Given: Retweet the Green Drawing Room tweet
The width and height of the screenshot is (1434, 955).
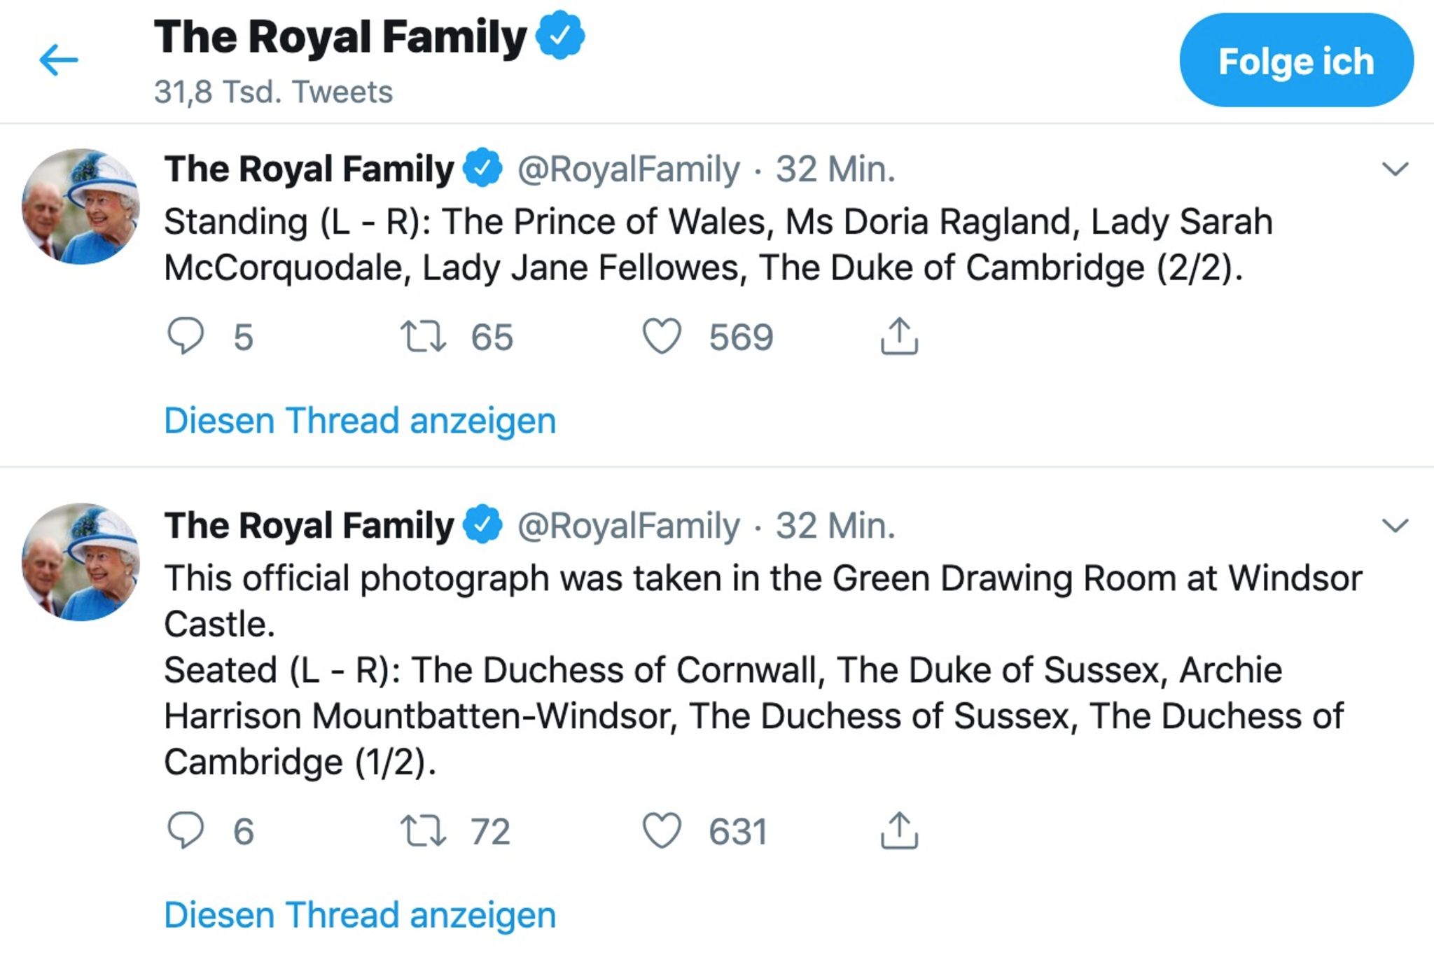Looking at the screenshot, I should point(423,831).
